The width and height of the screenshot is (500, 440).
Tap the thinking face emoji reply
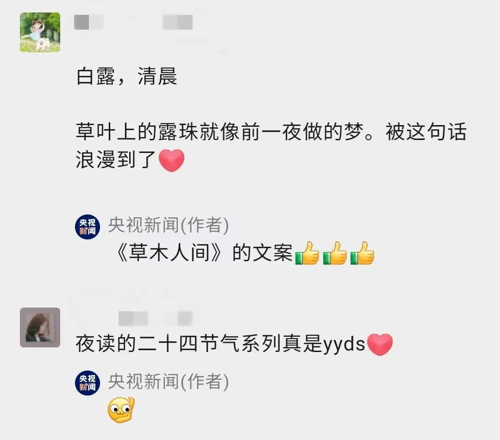pos(121,410)
